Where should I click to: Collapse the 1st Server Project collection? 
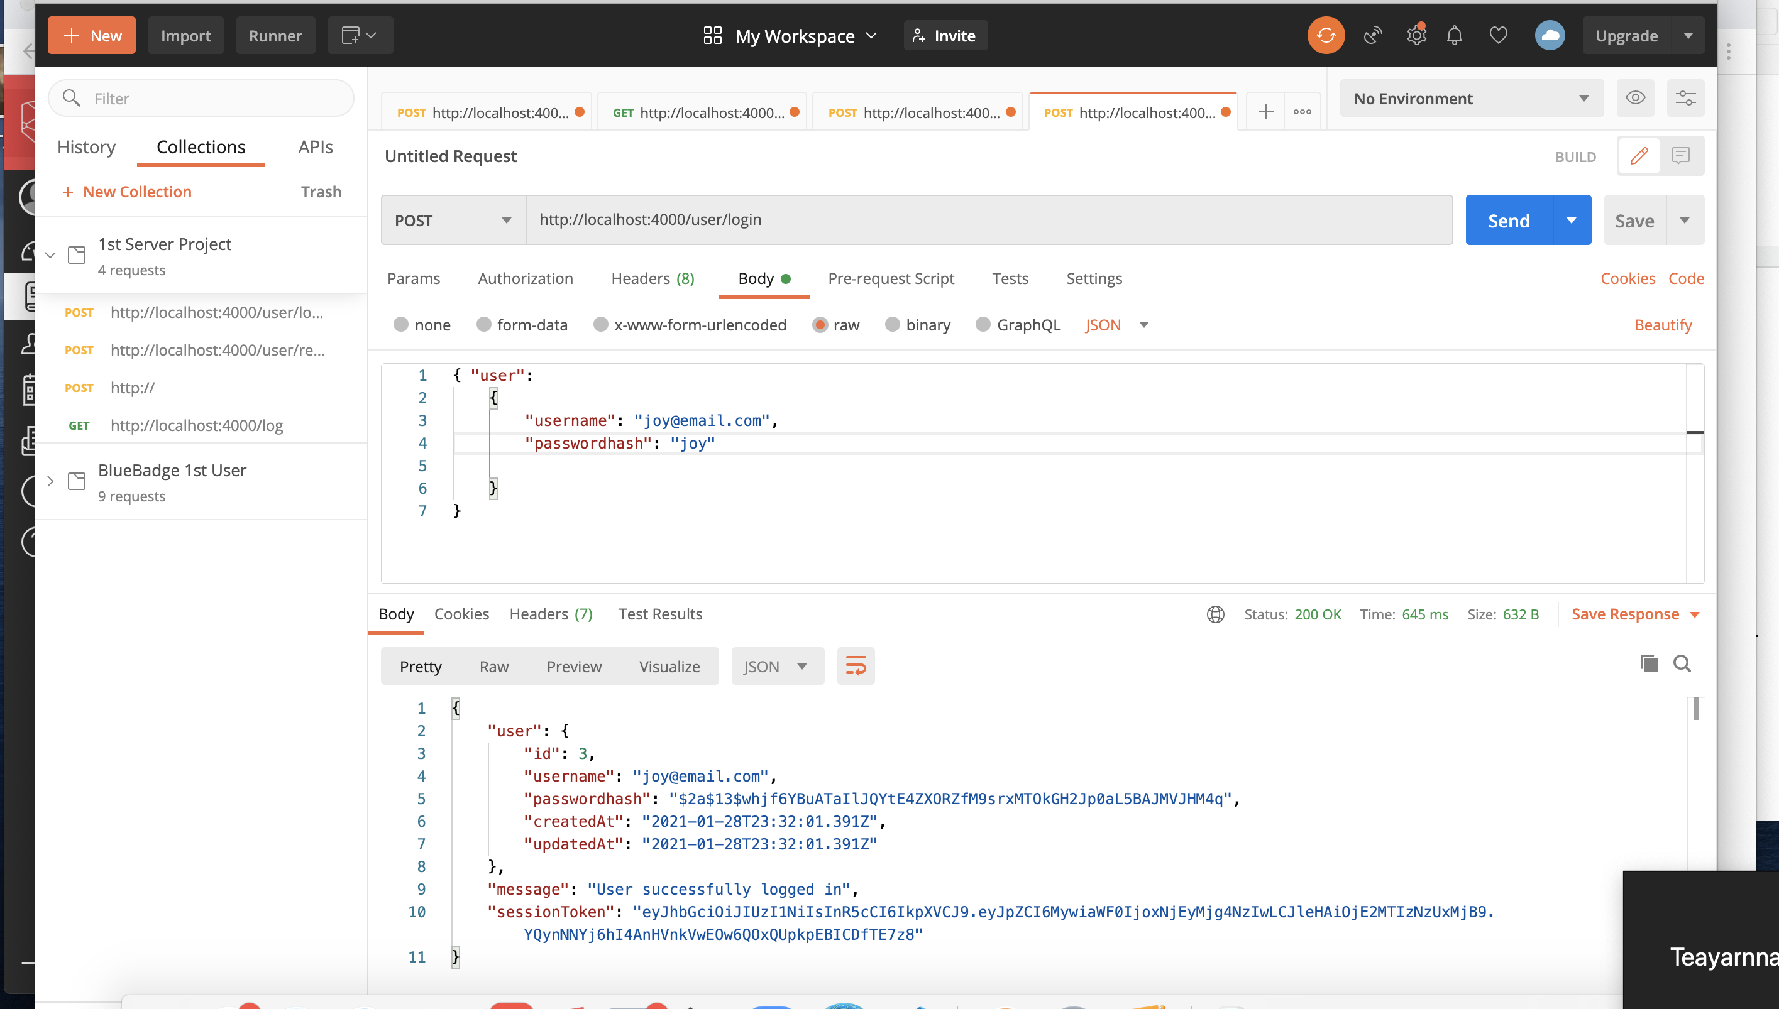50,254
